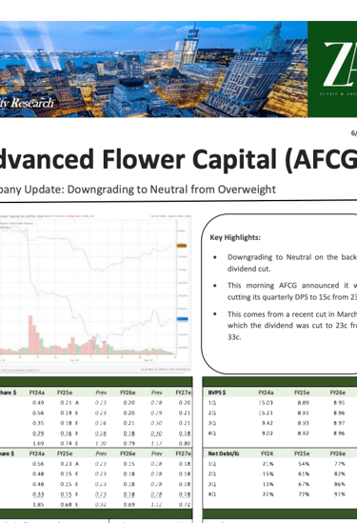Select the 9.42 value in the BVPS table

tap(268, 423)
